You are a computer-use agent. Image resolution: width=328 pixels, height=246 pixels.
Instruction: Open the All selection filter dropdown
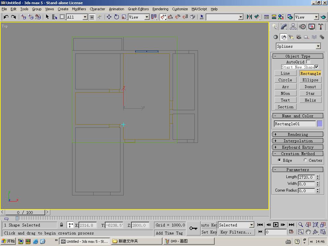pyautogui.click(x=85, y=17)
